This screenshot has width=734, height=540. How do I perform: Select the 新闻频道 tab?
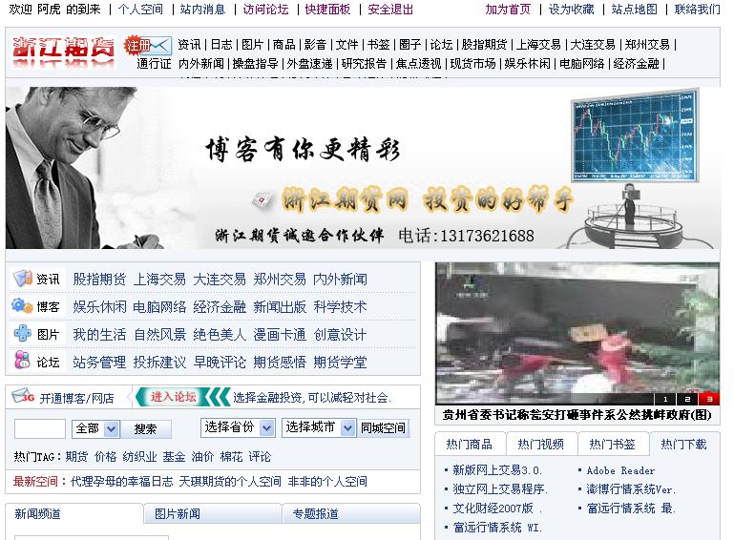point(73,514)
